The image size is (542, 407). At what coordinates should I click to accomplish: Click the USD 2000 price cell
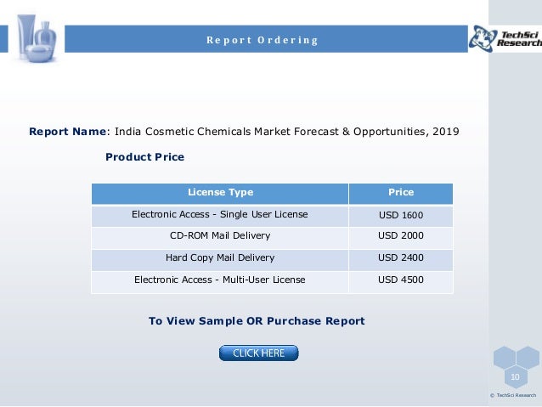pyautogui.click(x=401, y=238)
